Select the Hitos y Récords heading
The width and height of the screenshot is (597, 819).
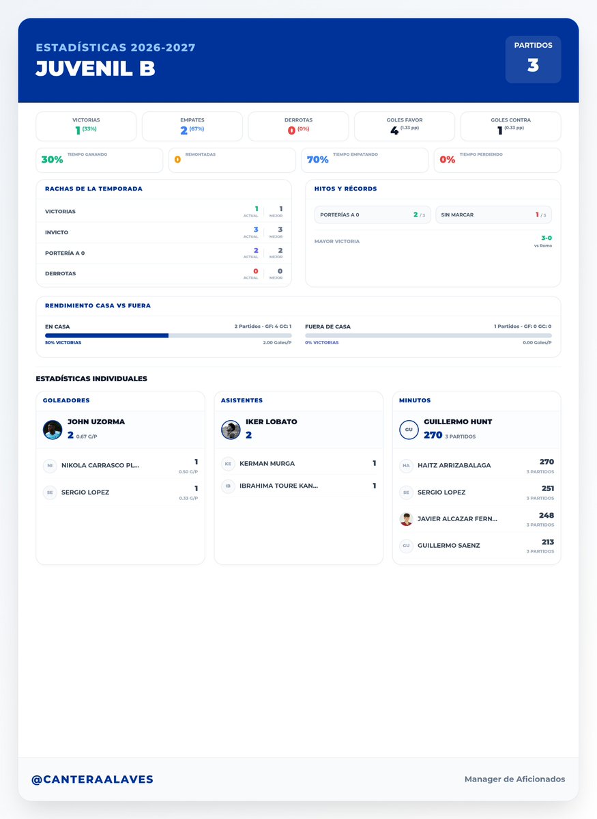pos(345,189)
